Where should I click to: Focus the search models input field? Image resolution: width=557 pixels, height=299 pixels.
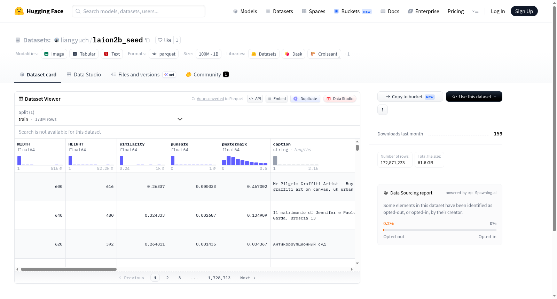139,11
